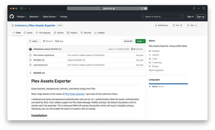Screen dimensions: 215x130
Task: Click the branch icon next to 1 branch
Action: coord(44,41)
